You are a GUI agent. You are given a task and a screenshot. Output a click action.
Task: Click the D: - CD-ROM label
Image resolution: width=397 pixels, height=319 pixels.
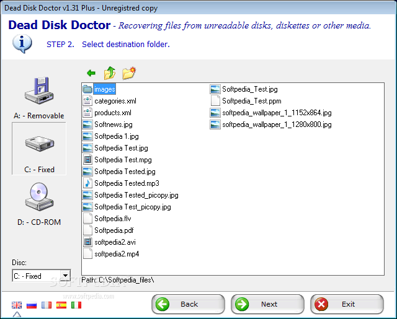(39, 222)
